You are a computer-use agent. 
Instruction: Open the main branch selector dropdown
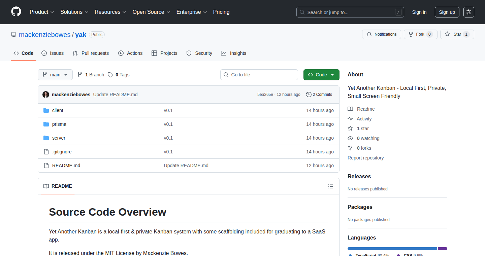tap(55, 75)
